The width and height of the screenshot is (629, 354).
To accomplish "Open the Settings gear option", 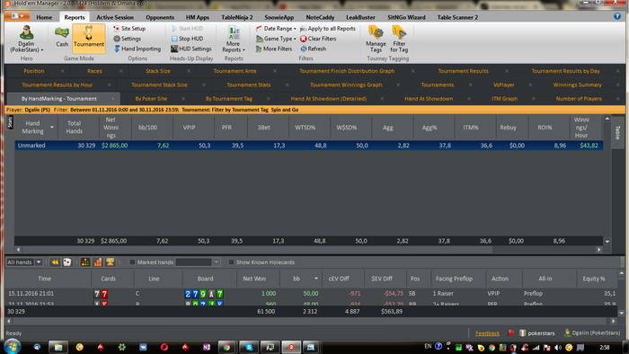I will click(x=128, y=39).
